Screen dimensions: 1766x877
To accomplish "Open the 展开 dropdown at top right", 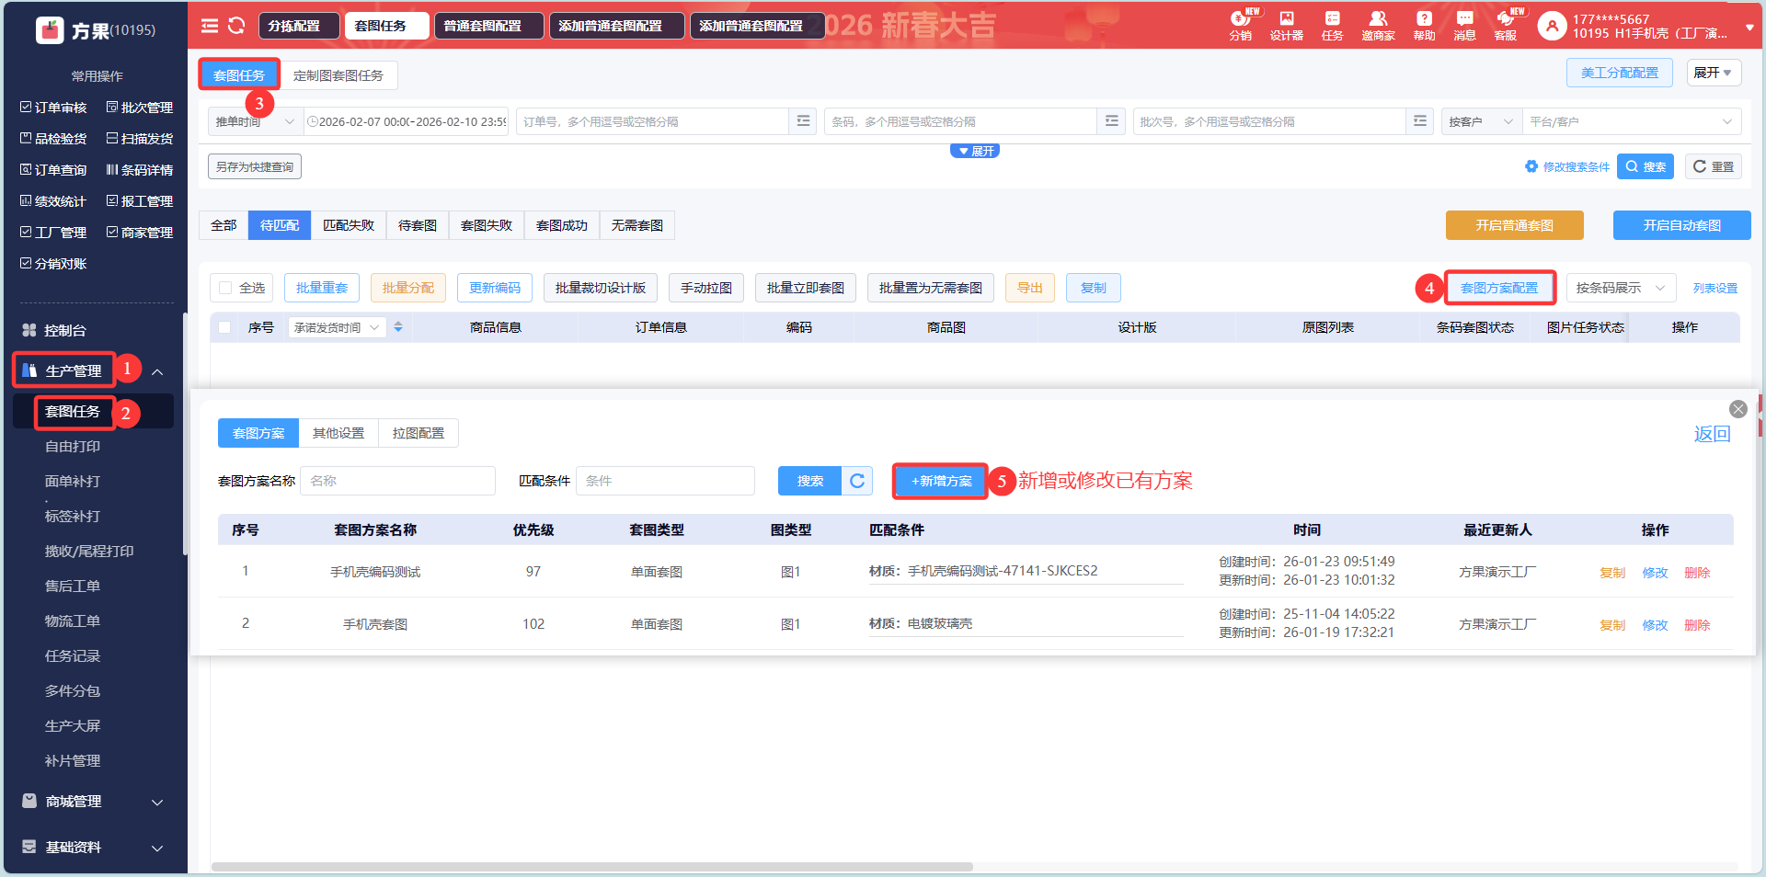I will pos(1713,73).
